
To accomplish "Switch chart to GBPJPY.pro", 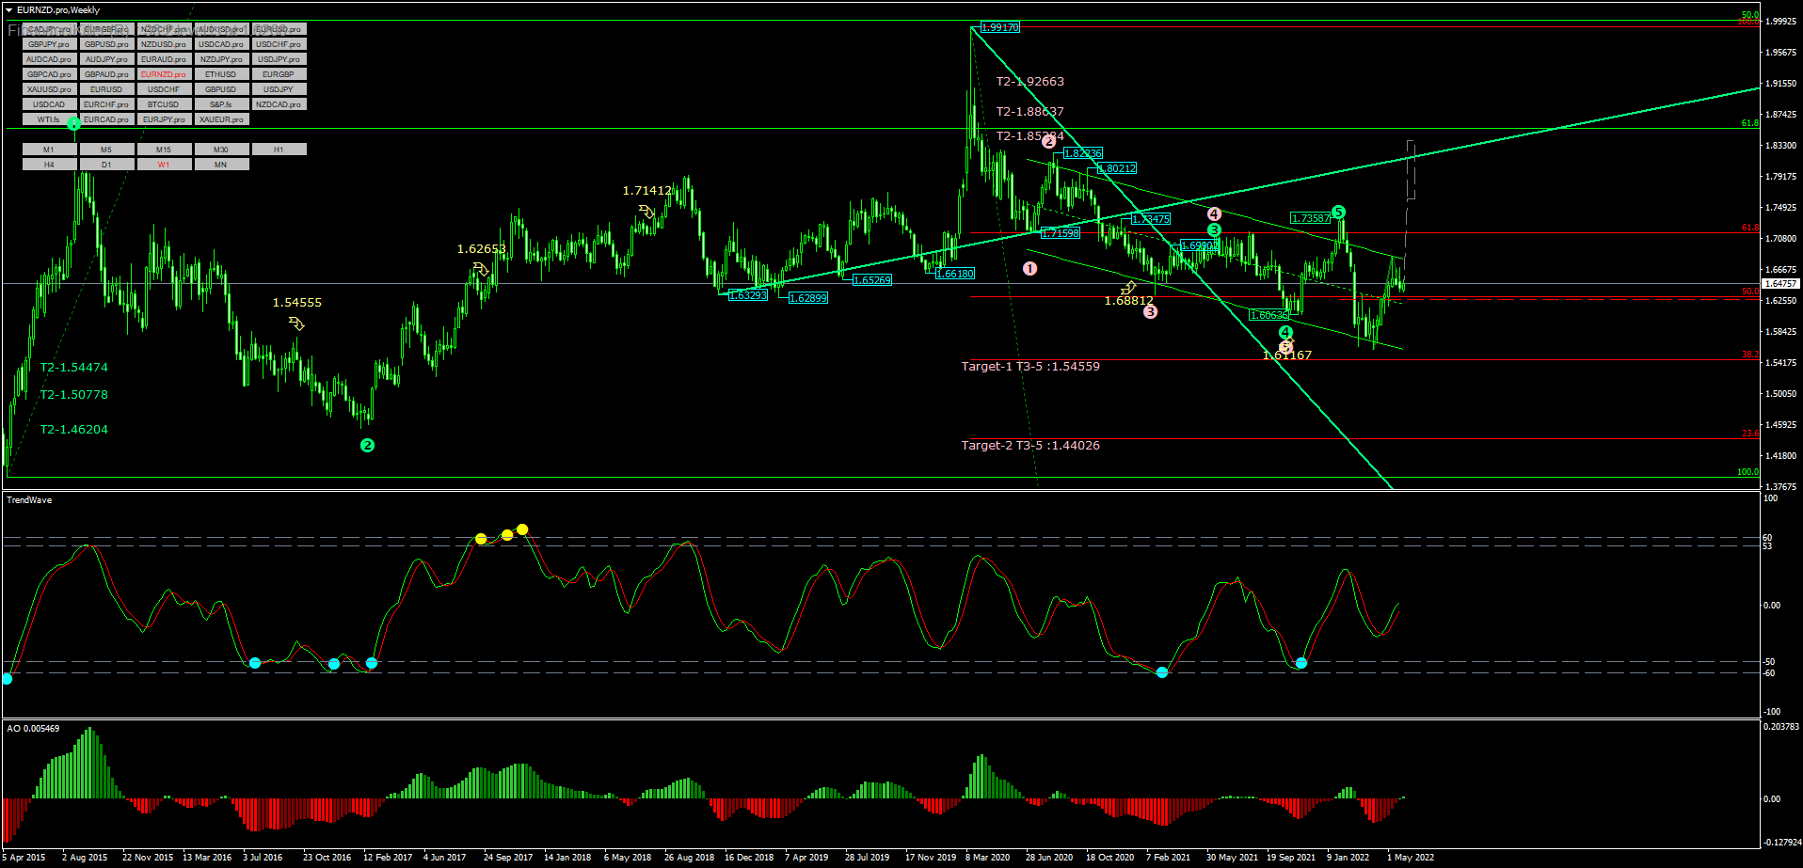I will [x=48, y=44].
